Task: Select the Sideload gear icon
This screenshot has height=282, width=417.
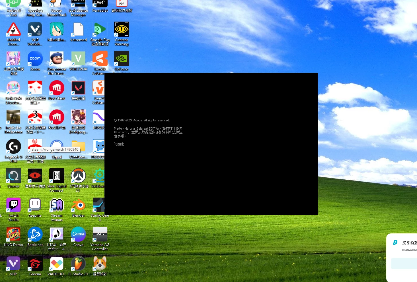Action: click(x=98, y=178)
